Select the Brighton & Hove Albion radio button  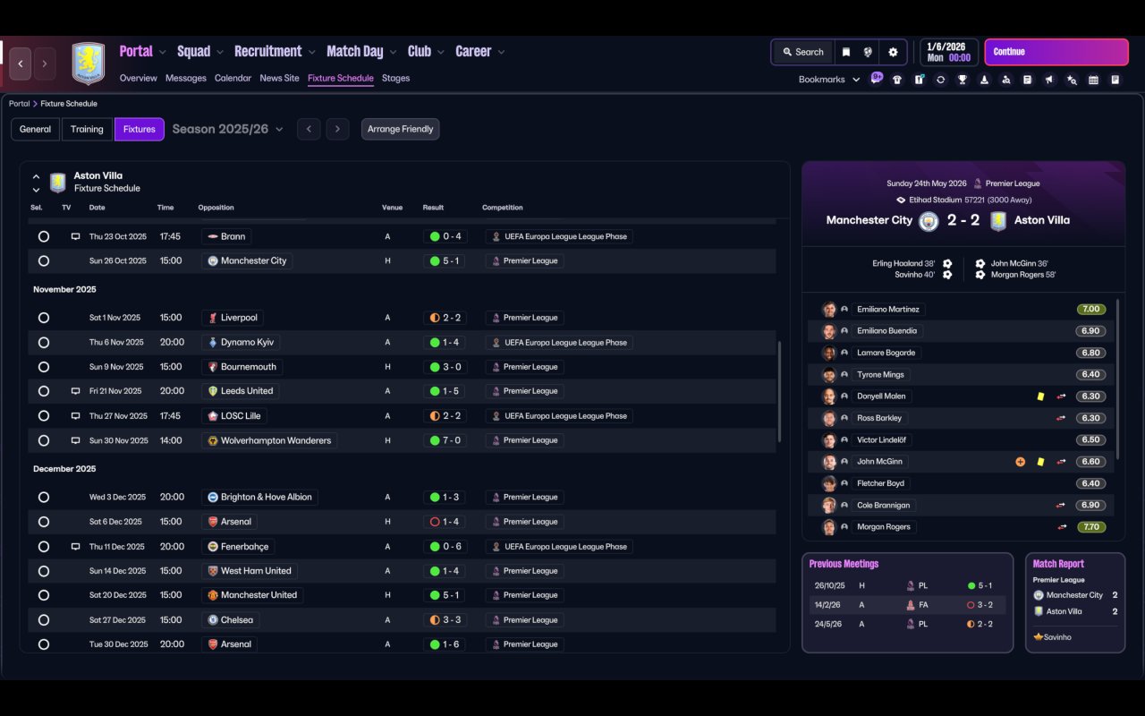click(44, 498)
